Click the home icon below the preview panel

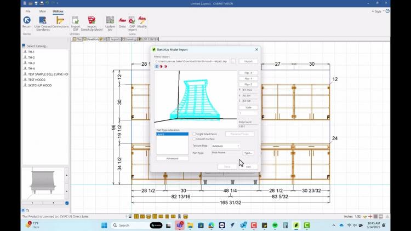tap(23, 210)
